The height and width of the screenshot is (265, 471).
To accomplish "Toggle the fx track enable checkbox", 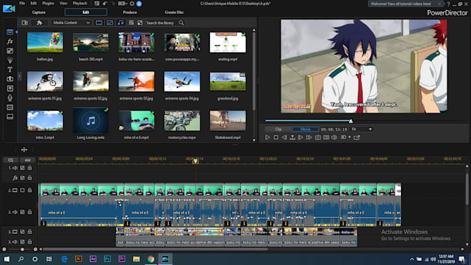I will pos(23,178).
